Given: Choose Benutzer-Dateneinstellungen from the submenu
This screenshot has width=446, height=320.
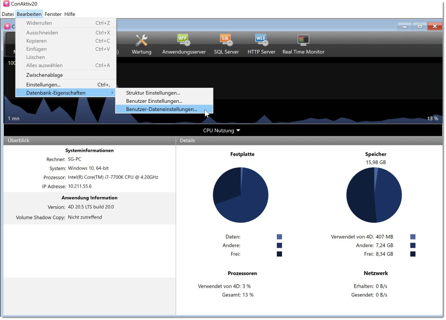Looking at the screenshot, I should coord(161,109).
